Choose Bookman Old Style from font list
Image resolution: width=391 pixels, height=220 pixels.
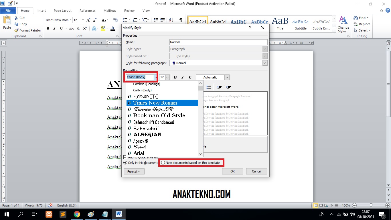162,115
